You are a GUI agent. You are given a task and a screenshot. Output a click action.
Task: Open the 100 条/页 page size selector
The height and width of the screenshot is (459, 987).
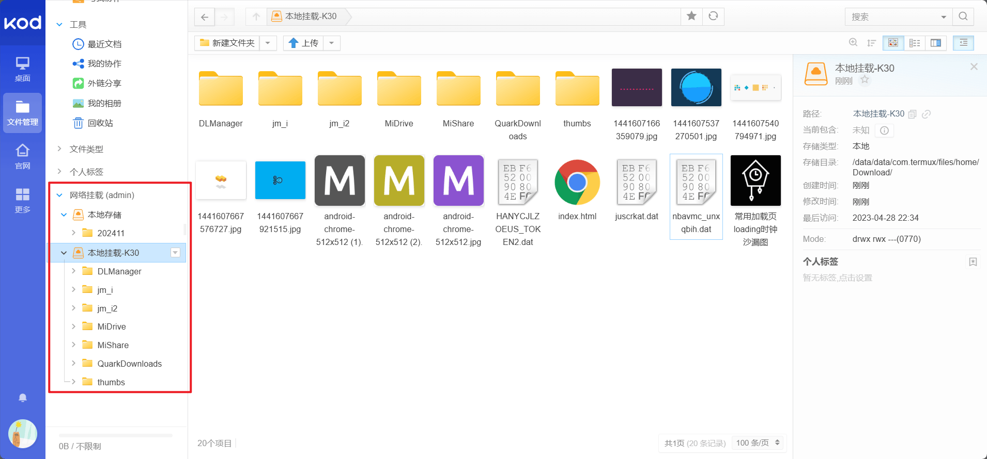click(x=758, y=442)
